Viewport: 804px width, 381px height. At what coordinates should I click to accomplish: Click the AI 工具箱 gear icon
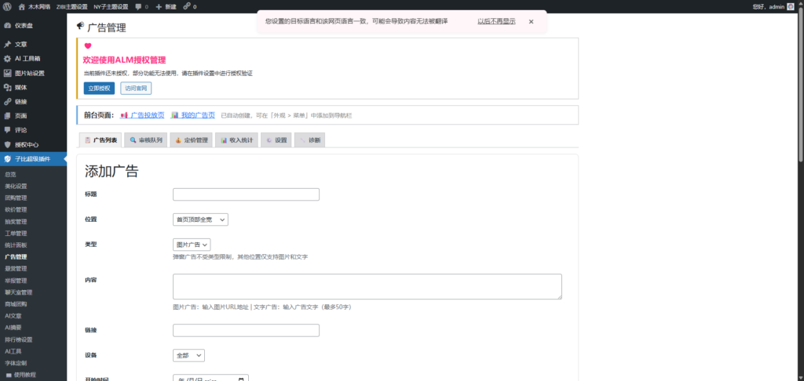tap(8, 59)
